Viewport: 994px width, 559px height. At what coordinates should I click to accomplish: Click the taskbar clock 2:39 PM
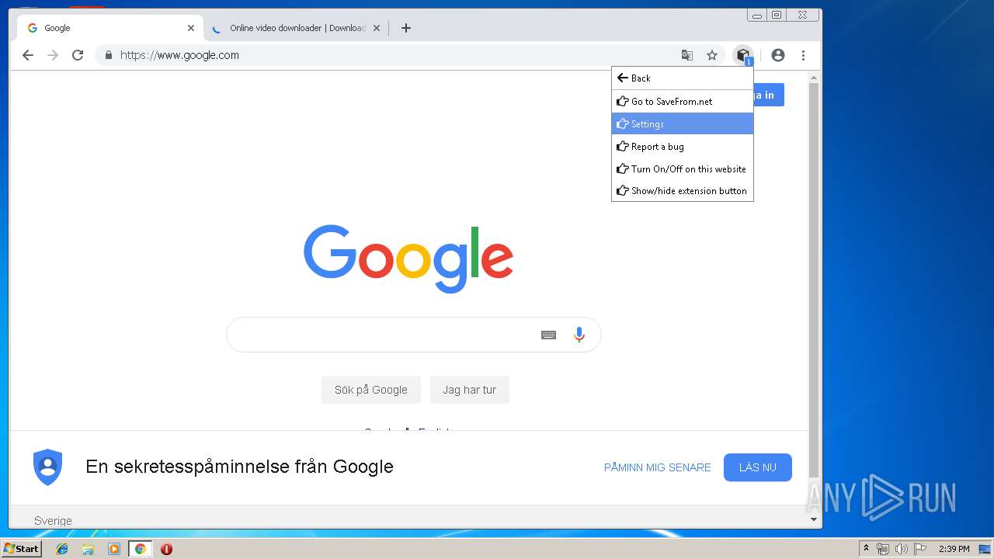click(954, 549)
